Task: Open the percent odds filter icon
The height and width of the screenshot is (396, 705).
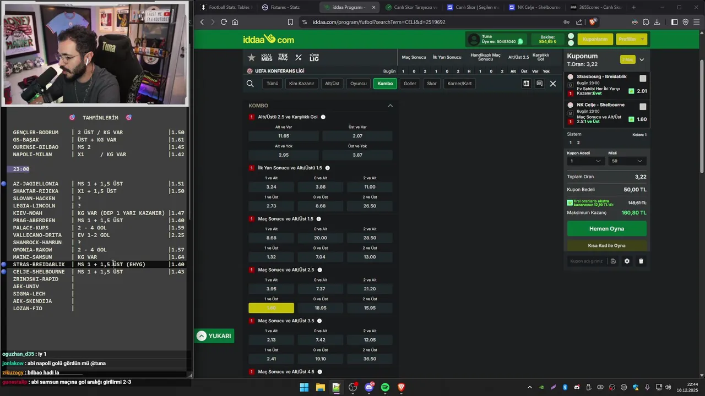Action: pyautogui.click(x=299, y=57)
